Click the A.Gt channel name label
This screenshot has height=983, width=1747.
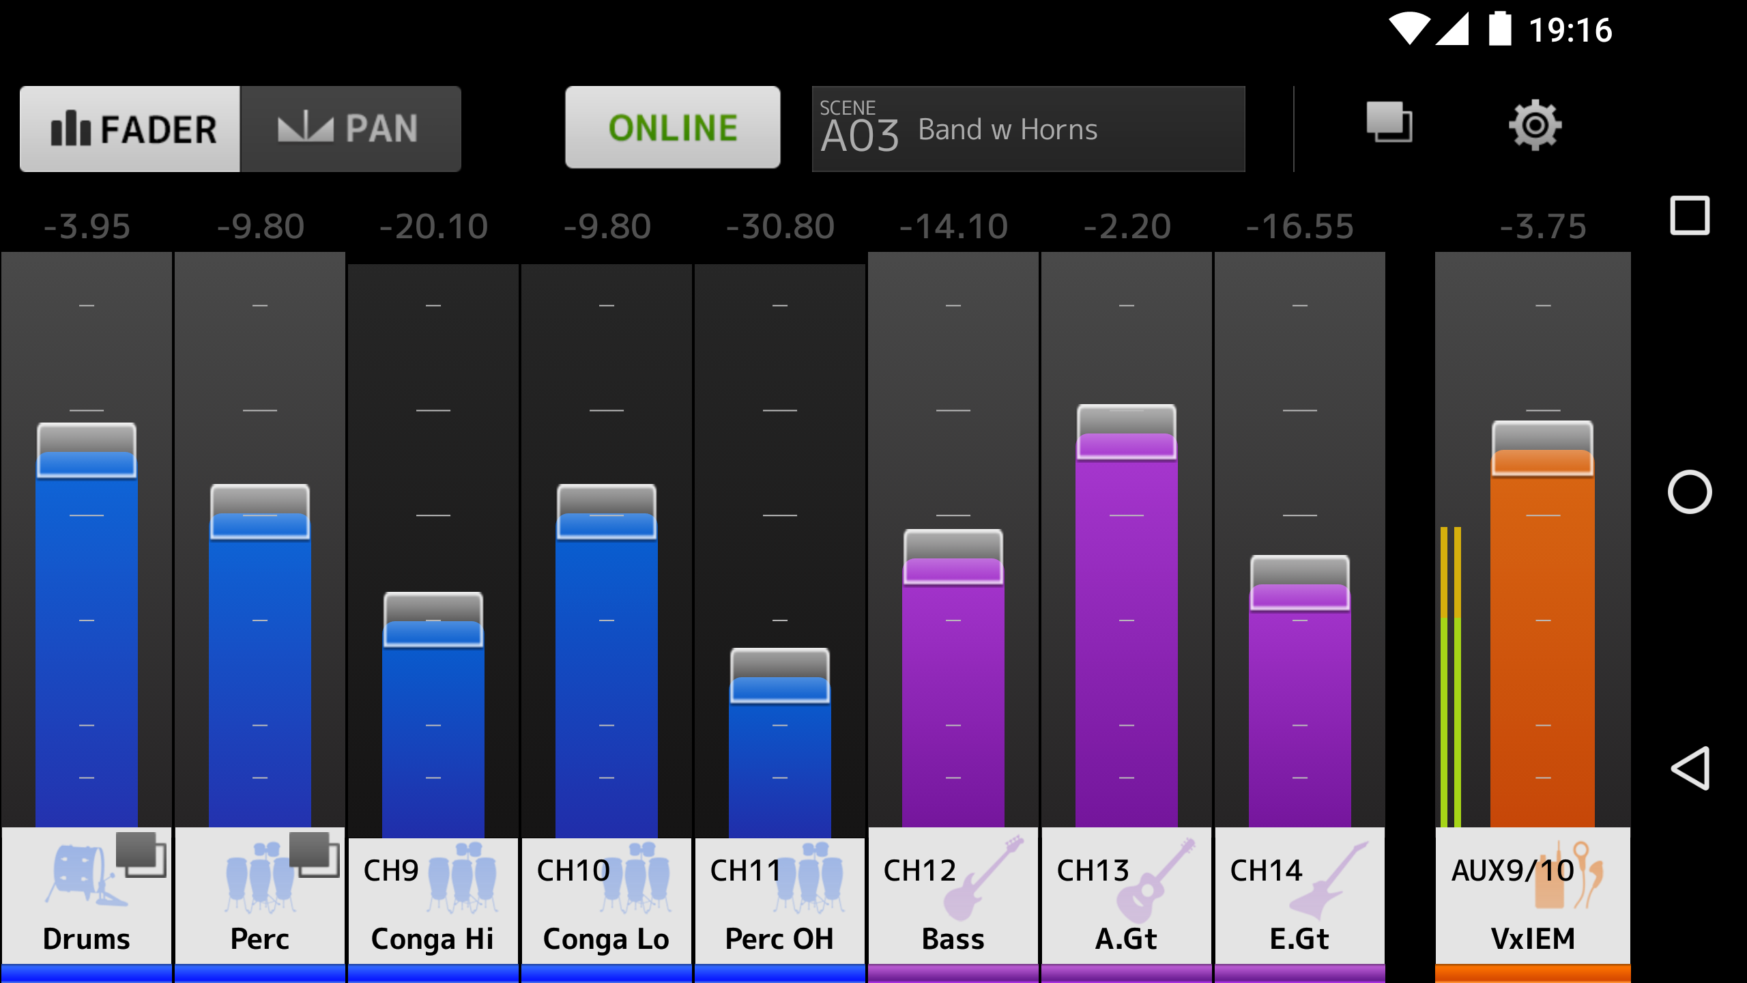[1127, 939]
